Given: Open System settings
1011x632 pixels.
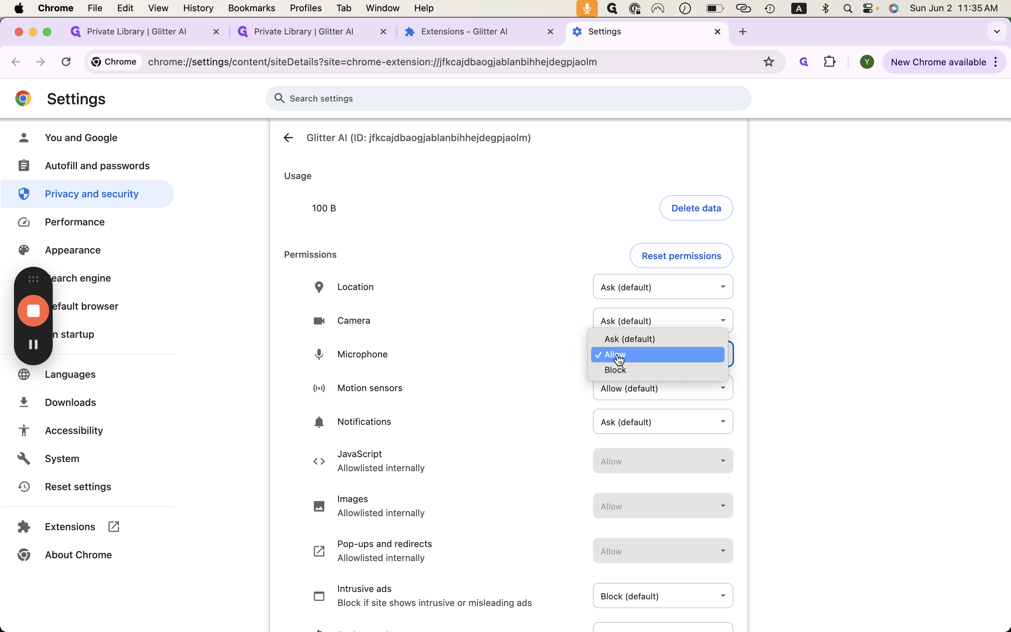Looking at the screenshot, I should (x=88, y=458).
